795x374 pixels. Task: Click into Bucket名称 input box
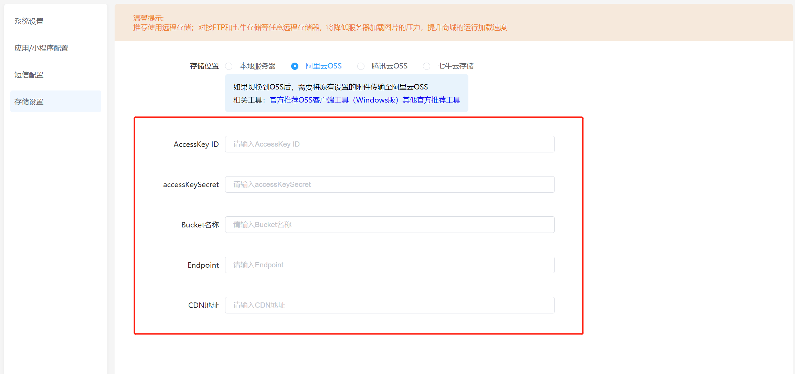tap(390, 225)
